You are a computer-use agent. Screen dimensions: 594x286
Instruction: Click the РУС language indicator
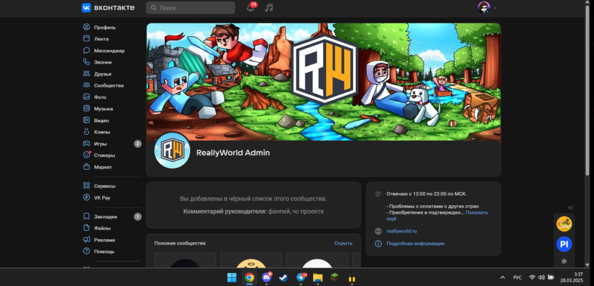click(517, 278)
